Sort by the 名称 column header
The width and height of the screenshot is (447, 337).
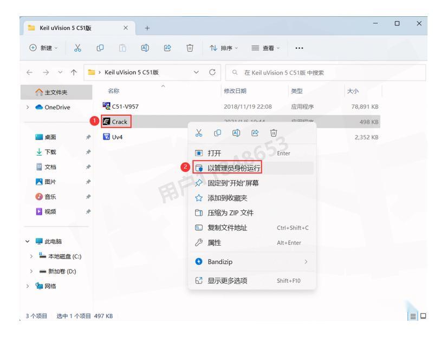[113, 91]
